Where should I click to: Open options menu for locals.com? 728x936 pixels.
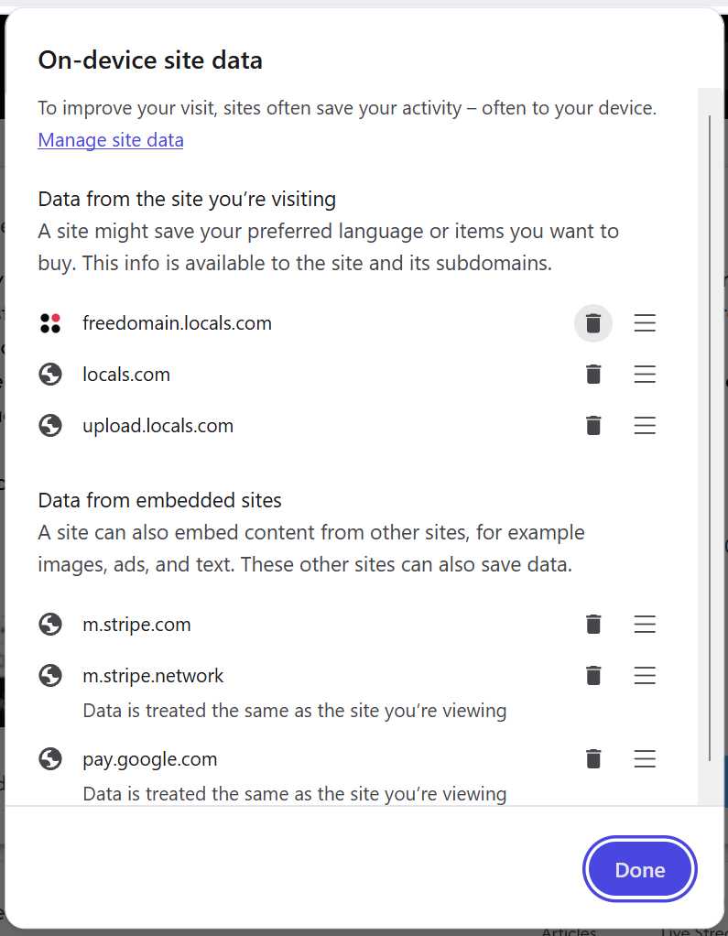pyautogui.click(x=645, y=375)
